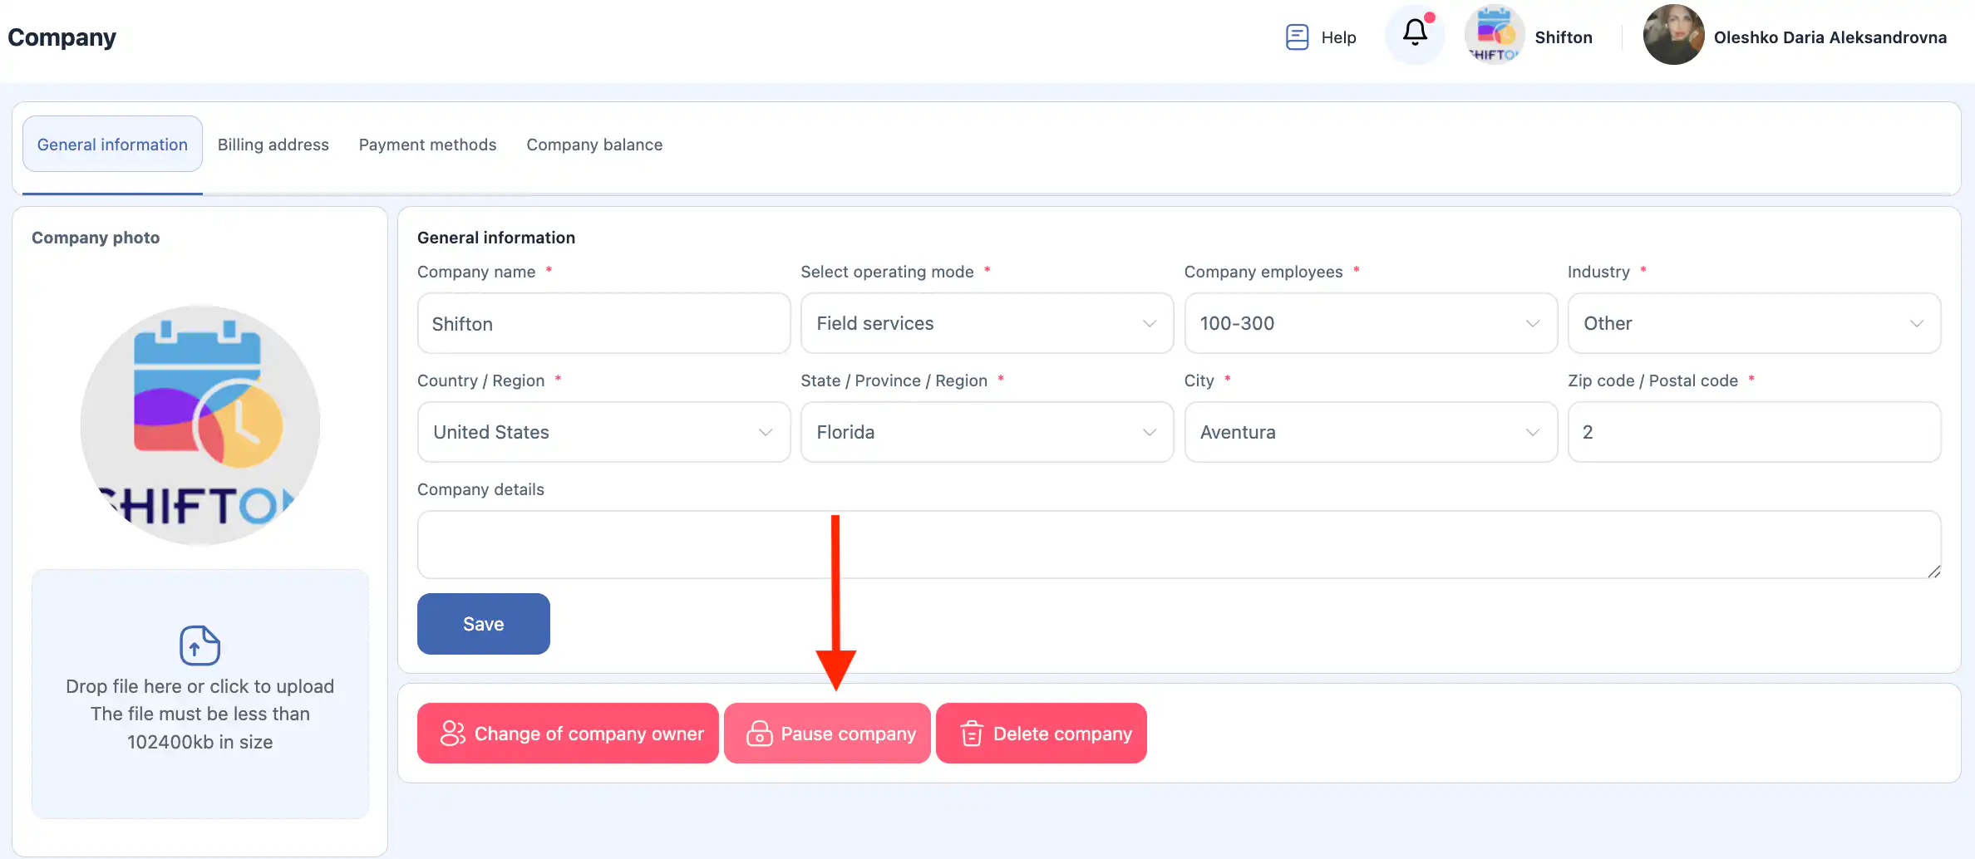The height and width of the screenshot is (859, 1975).
Task: Click the large company photo thumbnail
Action: [x=199, y=425]
